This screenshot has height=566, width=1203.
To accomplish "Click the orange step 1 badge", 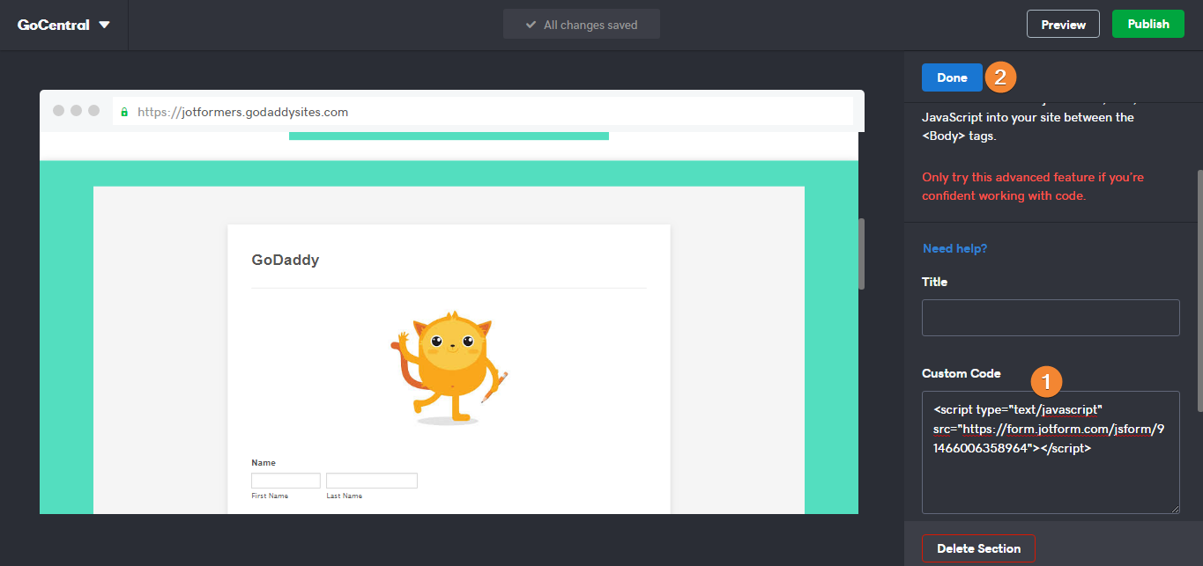I will (x=1046, y=381).
